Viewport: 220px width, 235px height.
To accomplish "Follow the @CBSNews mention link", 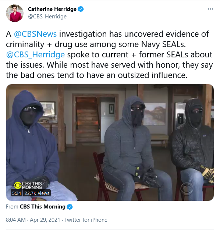I will (x=35, y=34).
